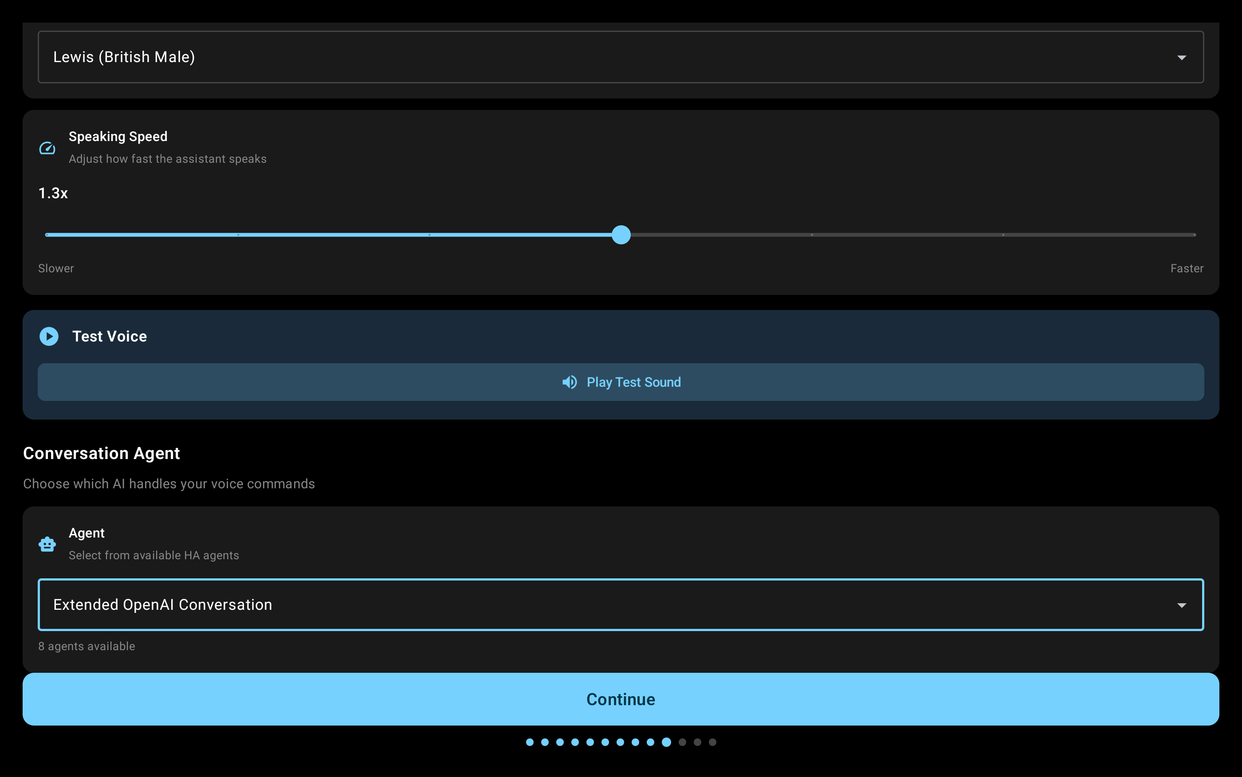Click the enlarged current page indicator dot

coord(666,742)
